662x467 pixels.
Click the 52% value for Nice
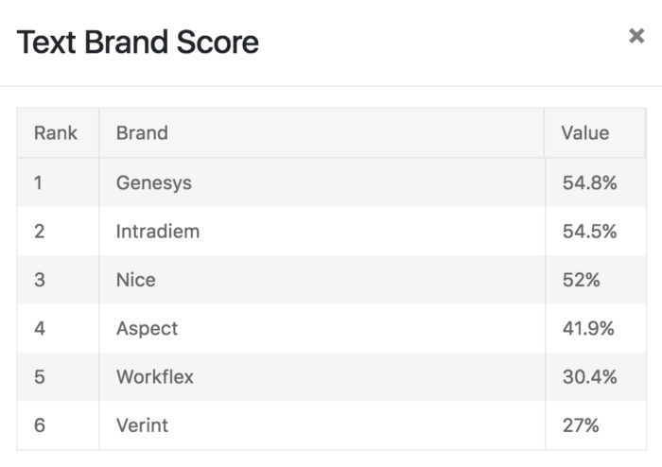[581, 280]
